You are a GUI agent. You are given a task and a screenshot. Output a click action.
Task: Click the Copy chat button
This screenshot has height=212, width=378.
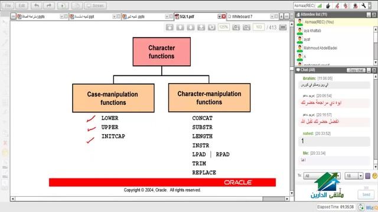click(x=356, y=70)
